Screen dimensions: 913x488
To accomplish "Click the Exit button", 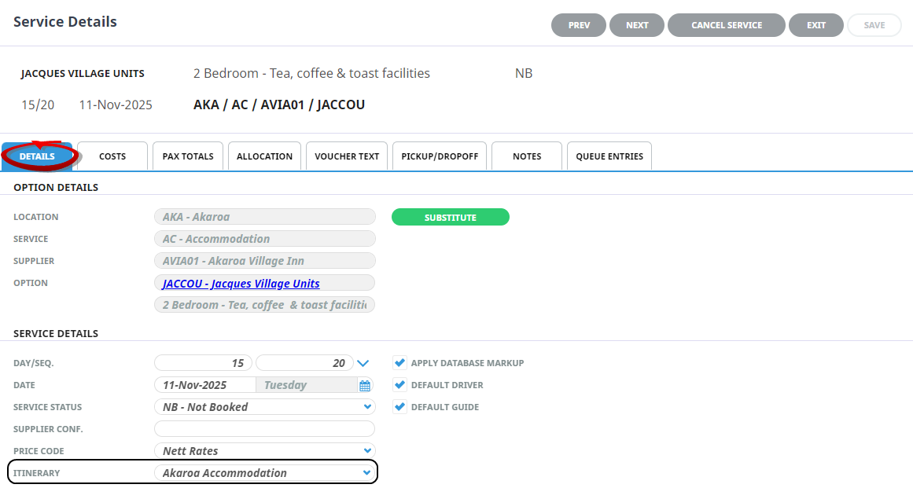I will (x=815, y=25).
